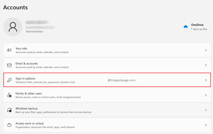Screen dimensions: 213x134
Task: Click the user profile avatar picture
Action: point(13,27)
